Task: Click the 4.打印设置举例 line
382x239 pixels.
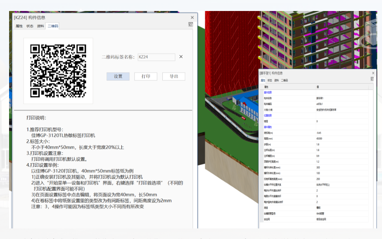Action: tap(42, 165)
